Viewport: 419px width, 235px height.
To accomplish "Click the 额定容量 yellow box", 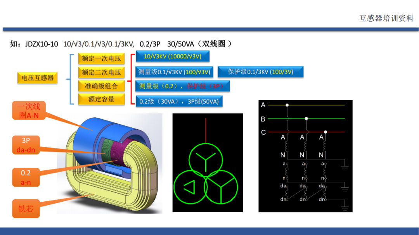I will [x=101, y=99].
